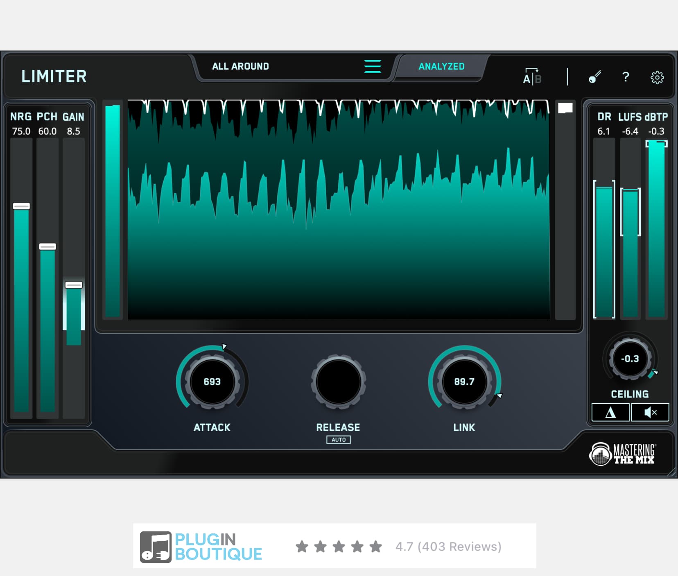Screen dimensions: 678x576
Task: Click the ANALYZED tab
Action: 441,66
